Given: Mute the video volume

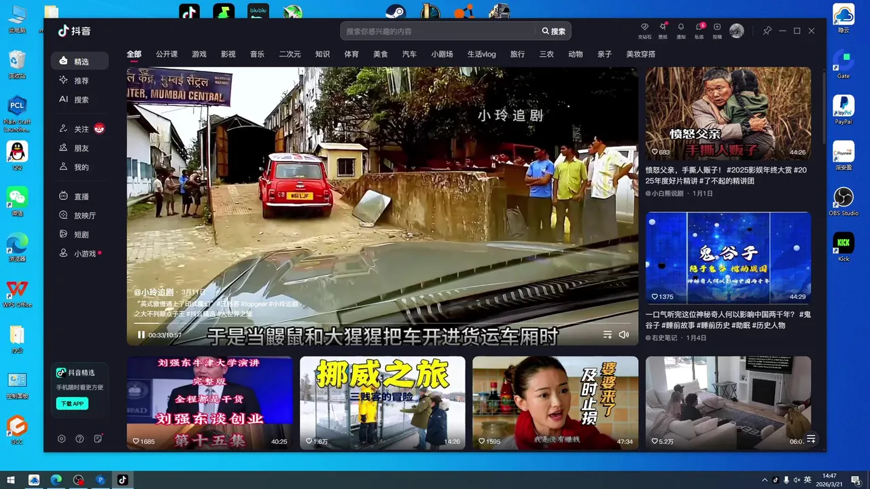Looking at the screenshot, I should (624, 335).
